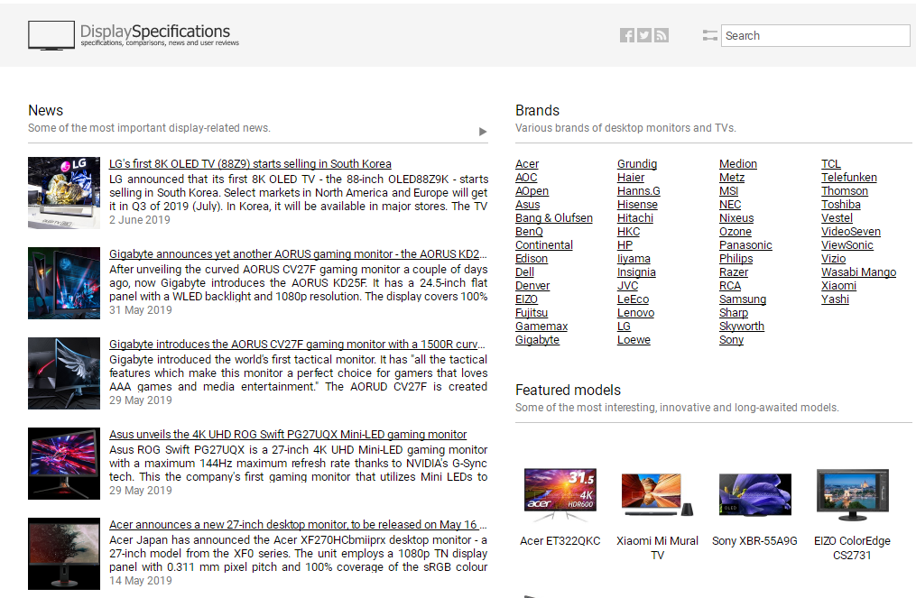916x598 pixels.
Task: Visit the Philips brand page
Action: click(736, 259)
